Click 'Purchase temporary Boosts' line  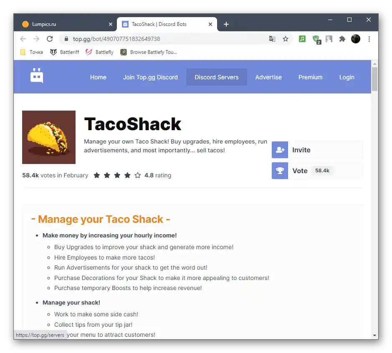[x=128, y=288]
